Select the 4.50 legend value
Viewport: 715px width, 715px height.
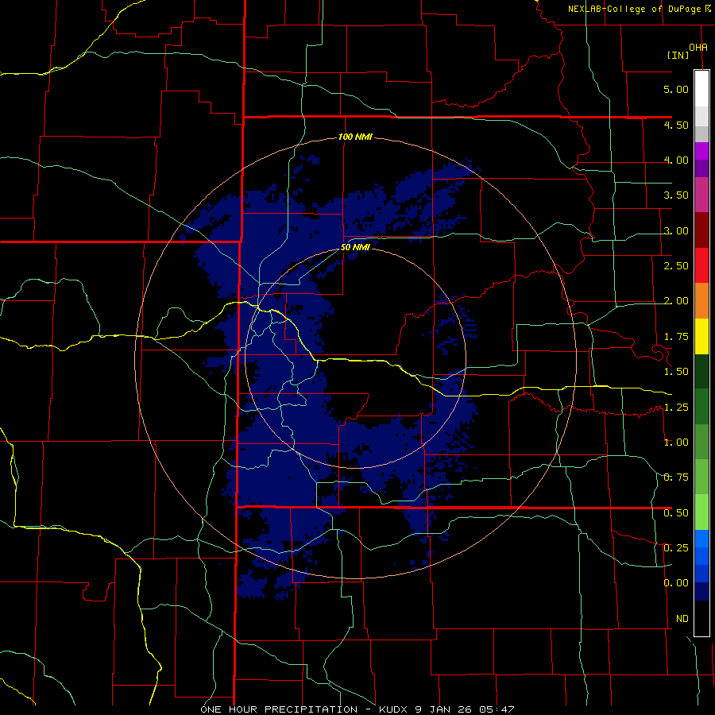[x=676, y=125]
